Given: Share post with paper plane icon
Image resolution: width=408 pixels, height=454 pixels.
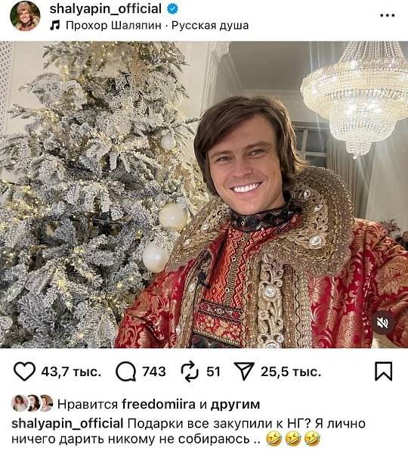Looking at the screenshot, I should [x=244, y=371].
